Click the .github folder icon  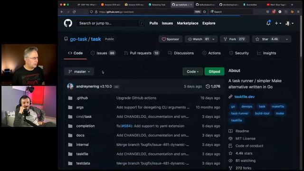coord(70,98)
